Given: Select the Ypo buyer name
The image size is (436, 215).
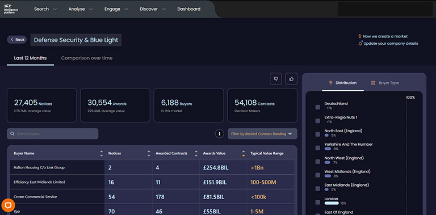Looking at the screenshot, I should pyautogui.click(x=16, y=212).
